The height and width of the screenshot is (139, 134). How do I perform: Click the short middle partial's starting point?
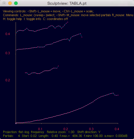[25, 73]
